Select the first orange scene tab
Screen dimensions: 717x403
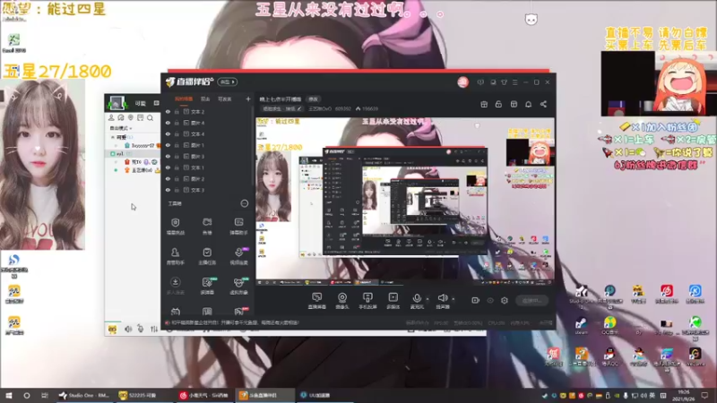(184, 99)
